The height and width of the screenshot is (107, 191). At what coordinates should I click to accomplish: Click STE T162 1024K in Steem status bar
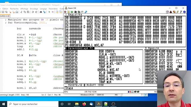pyautogui.click(x=90, y=92)
